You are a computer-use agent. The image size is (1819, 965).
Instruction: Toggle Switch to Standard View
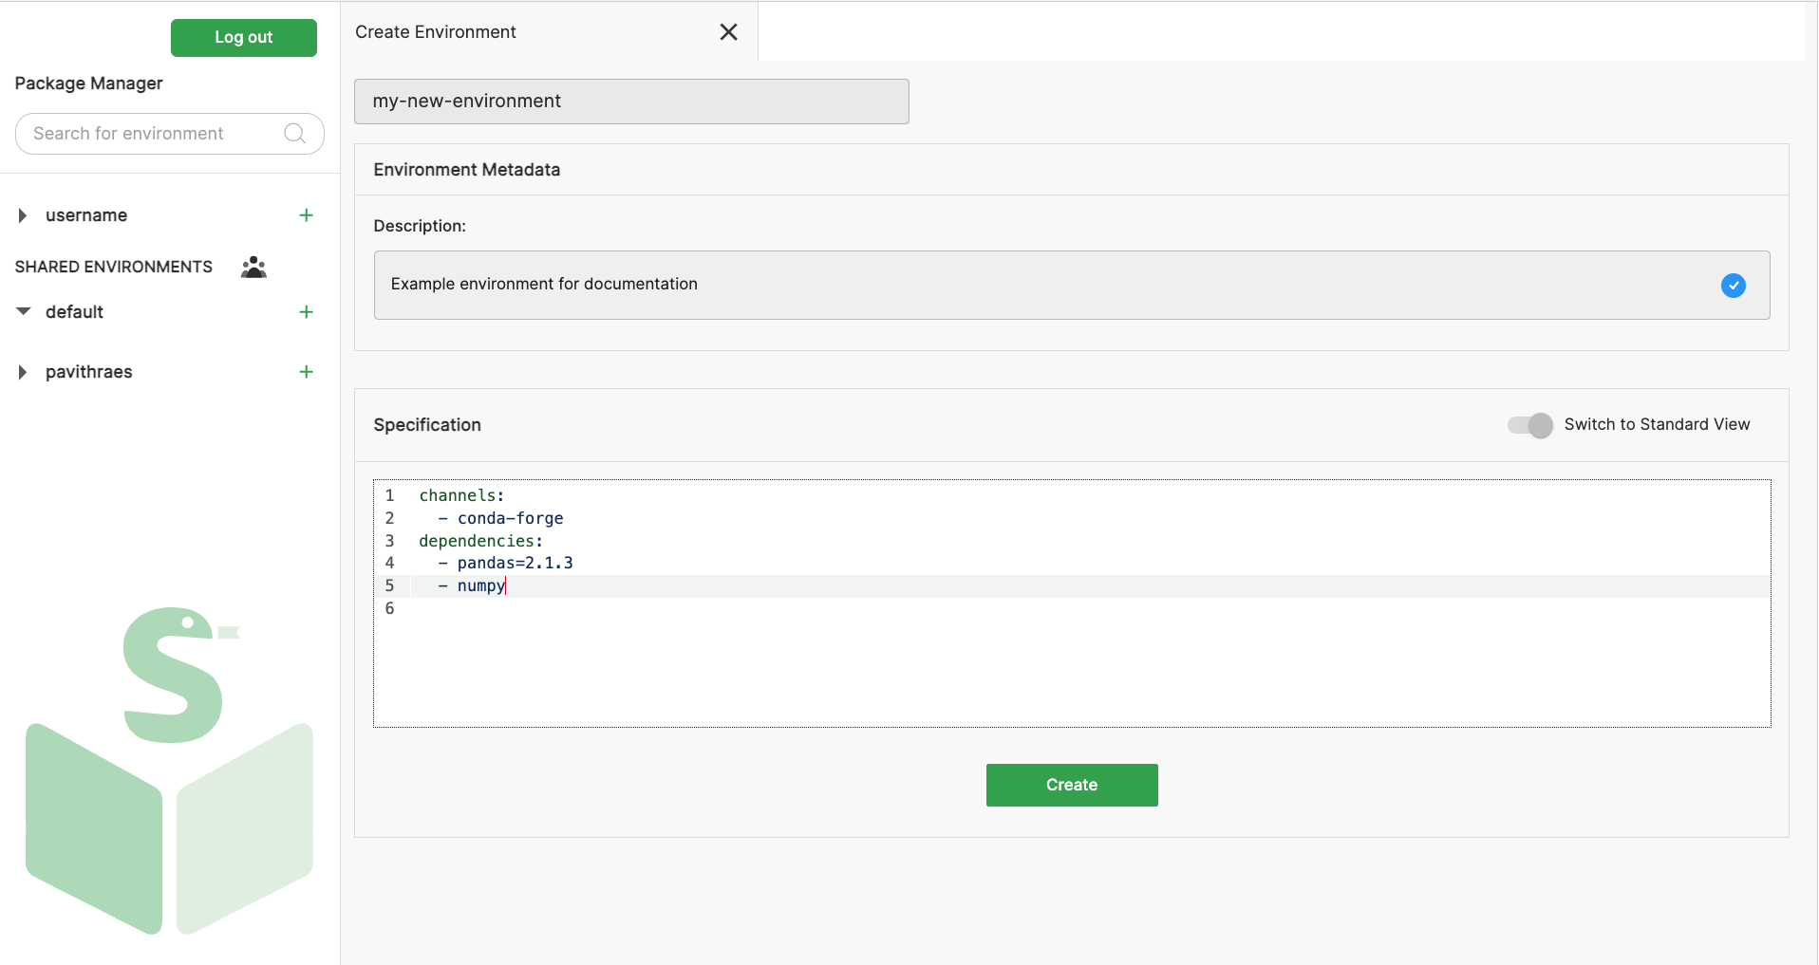pyautogui.click(x=1529, y=425)
